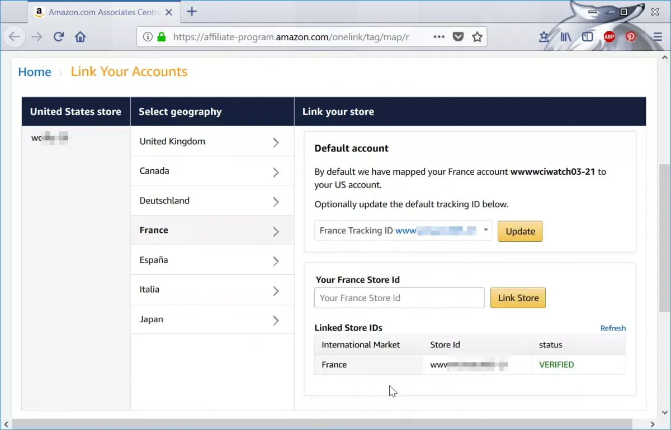The image size is (671, 430).
Task: Click Link Your Accounts breadcrumb
Action: [129, 71]
